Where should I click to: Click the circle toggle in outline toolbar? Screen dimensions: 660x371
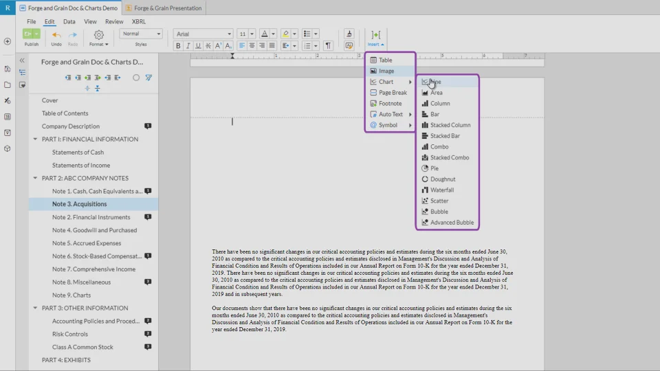(136, 78)
